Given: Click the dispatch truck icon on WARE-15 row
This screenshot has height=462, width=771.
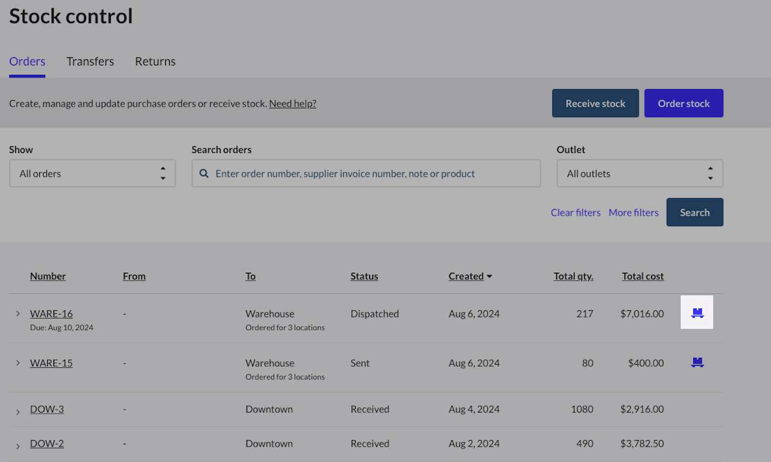Looking at the screenshot, I should pos(697,362).
